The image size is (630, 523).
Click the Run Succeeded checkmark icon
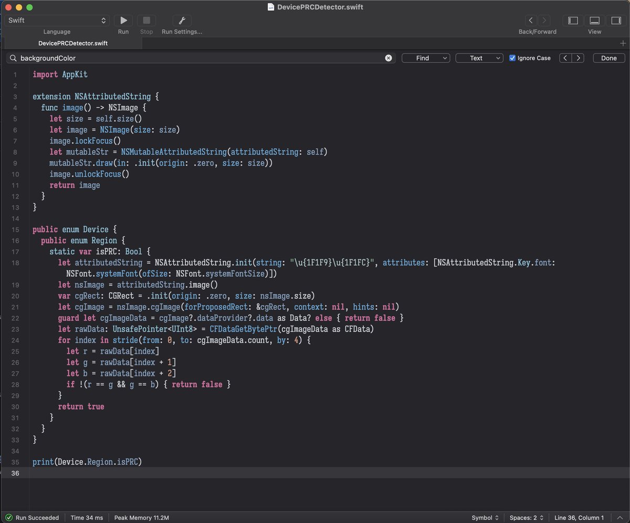coord(9,518)
